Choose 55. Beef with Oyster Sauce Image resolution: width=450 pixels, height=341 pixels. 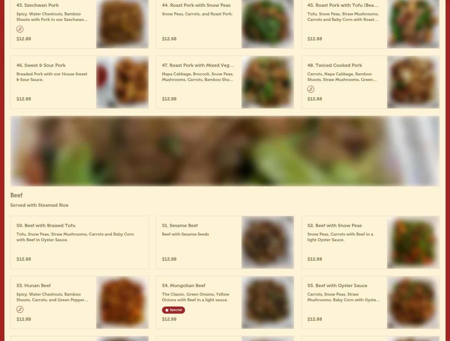[x=337, y=286]
